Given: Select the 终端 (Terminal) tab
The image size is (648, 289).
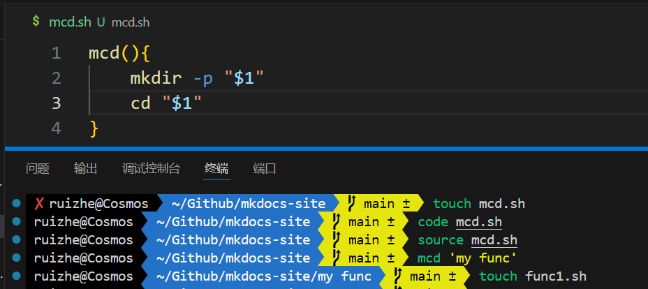Looking at the screenshot, I should pos(216,168).
